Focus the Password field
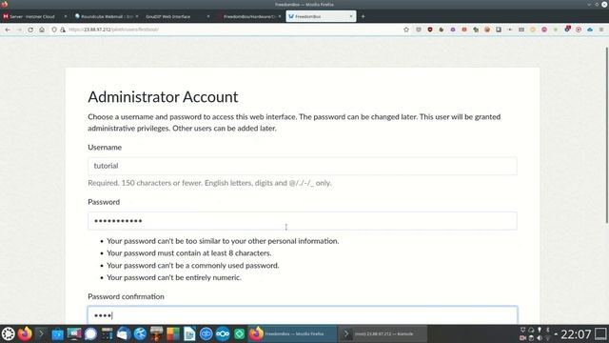Screen dimensions: 609x343 coord(303,221)
